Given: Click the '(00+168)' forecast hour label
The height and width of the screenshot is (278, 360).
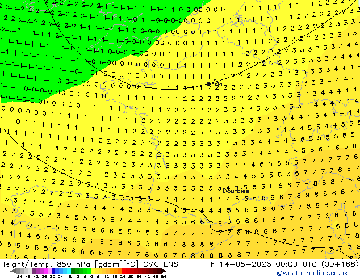Looking at the screenshot, I should [340, 264].
